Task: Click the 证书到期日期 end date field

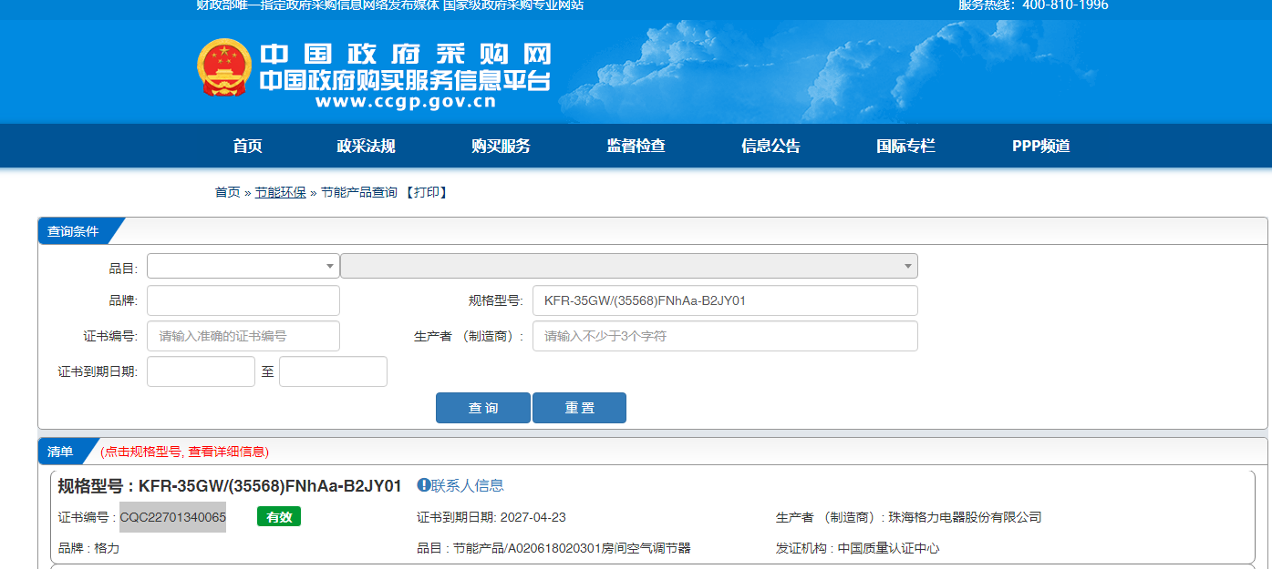Action: click(333, 371)
